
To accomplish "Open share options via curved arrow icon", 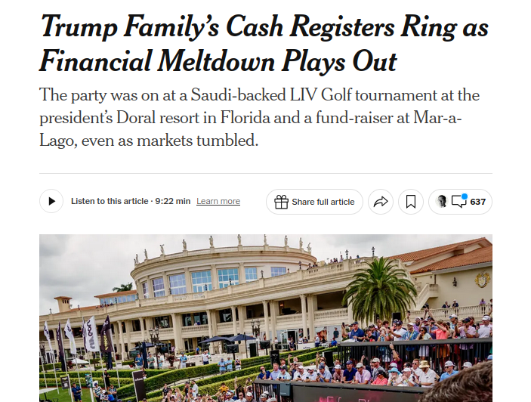I will [381, 202].
